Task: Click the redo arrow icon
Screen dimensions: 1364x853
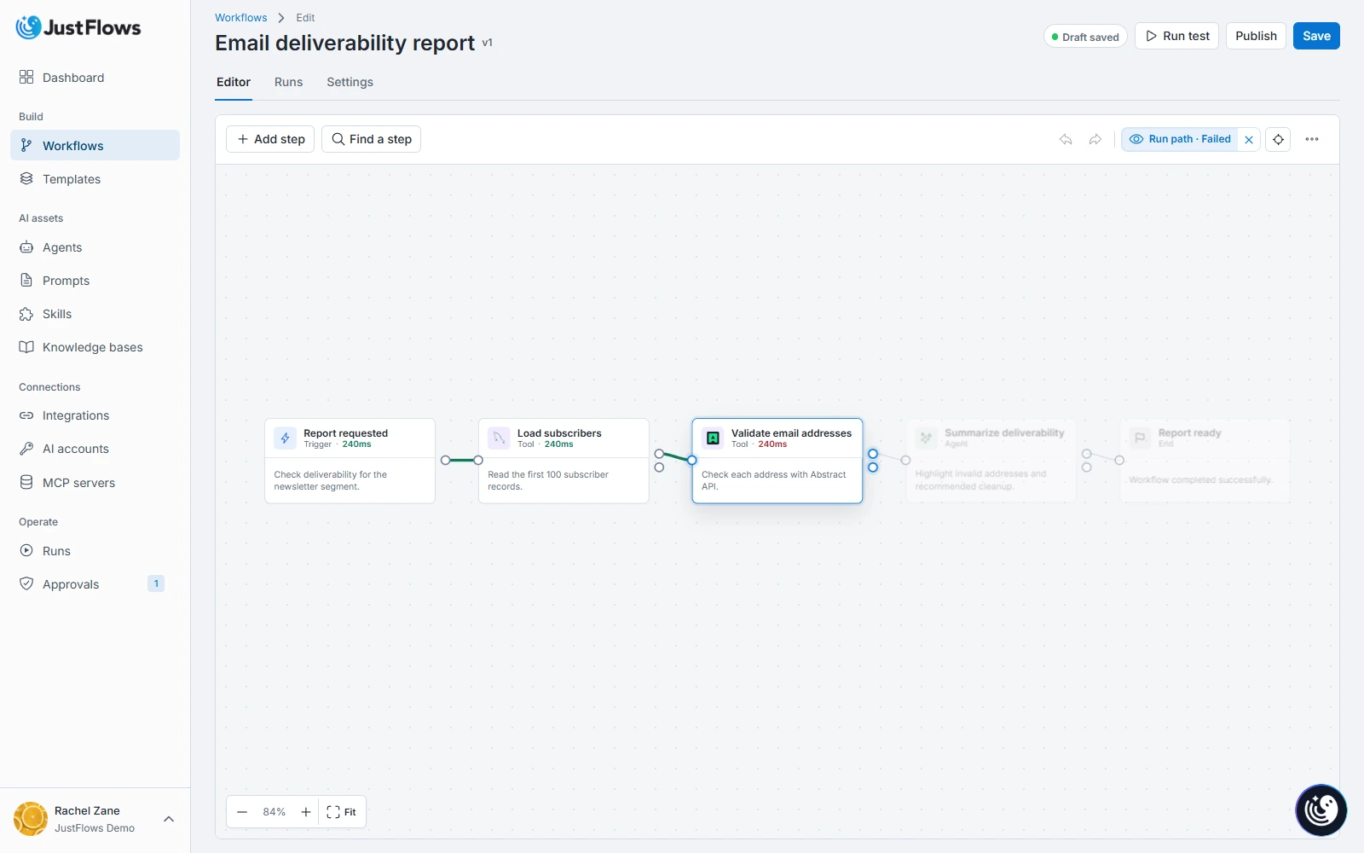Action: pyautogui.click(x=1095, y=139)
